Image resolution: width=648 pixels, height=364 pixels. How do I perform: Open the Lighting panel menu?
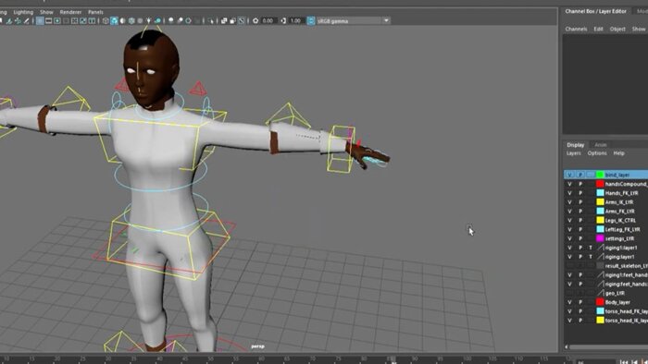point(23,12)
